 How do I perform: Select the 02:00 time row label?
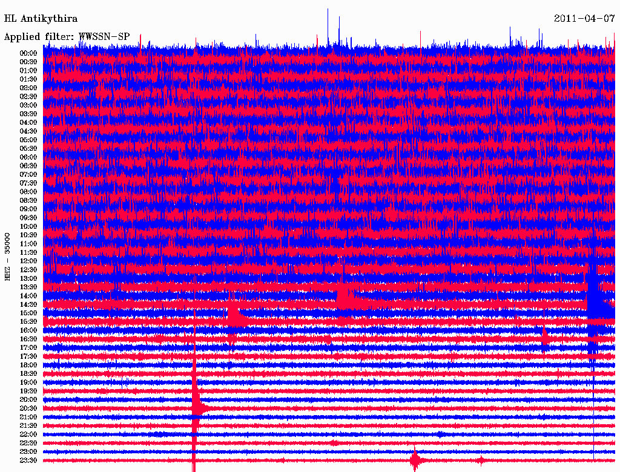pyautogui.click(x=28, y=88)
